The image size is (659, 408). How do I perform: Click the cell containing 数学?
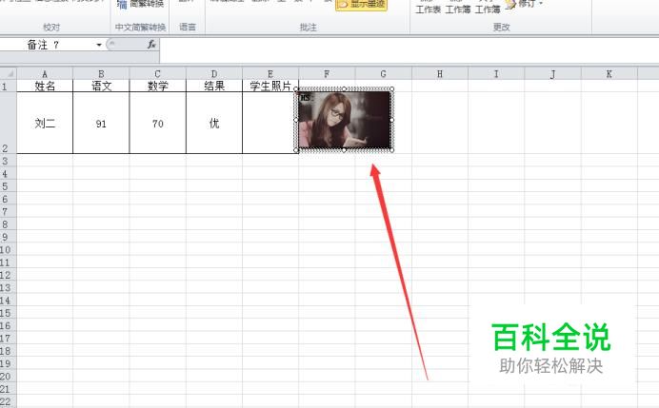tap(157, 86)
